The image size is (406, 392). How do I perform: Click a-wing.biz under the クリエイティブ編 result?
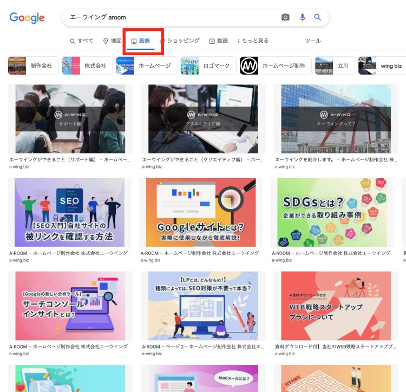[x=152, y=167]
